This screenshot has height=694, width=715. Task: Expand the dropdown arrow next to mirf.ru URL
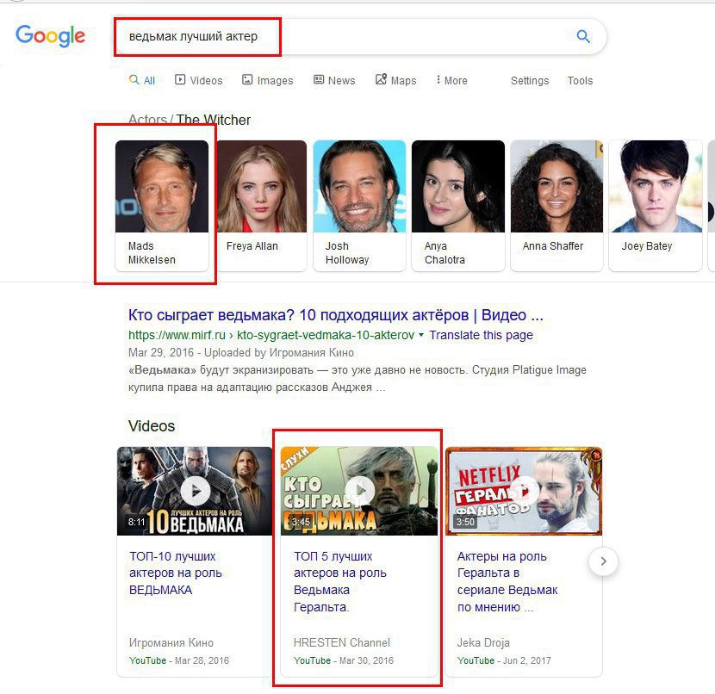coord(421,335)
